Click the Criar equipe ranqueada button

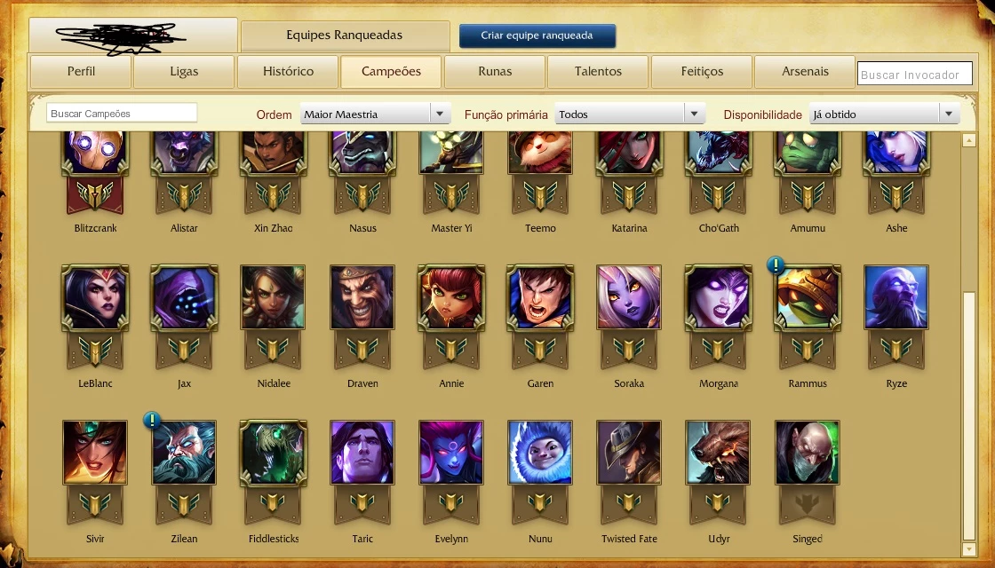[537, 35]
